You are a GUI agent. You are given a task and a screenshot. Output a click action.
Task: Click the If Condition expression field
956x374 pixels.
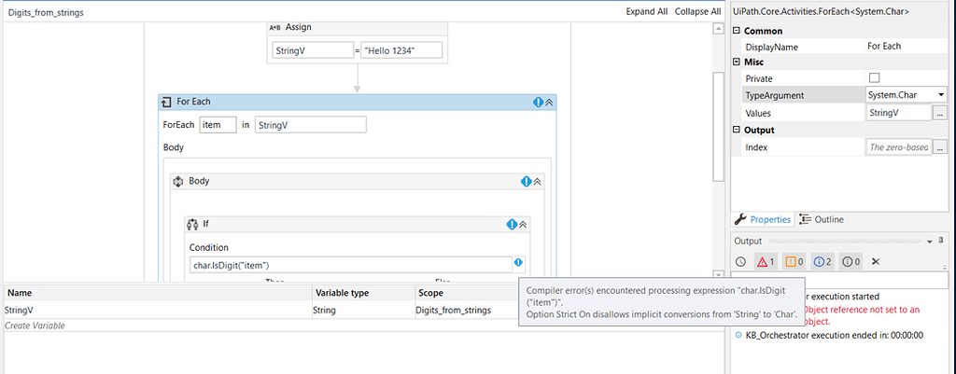point(349,265)
